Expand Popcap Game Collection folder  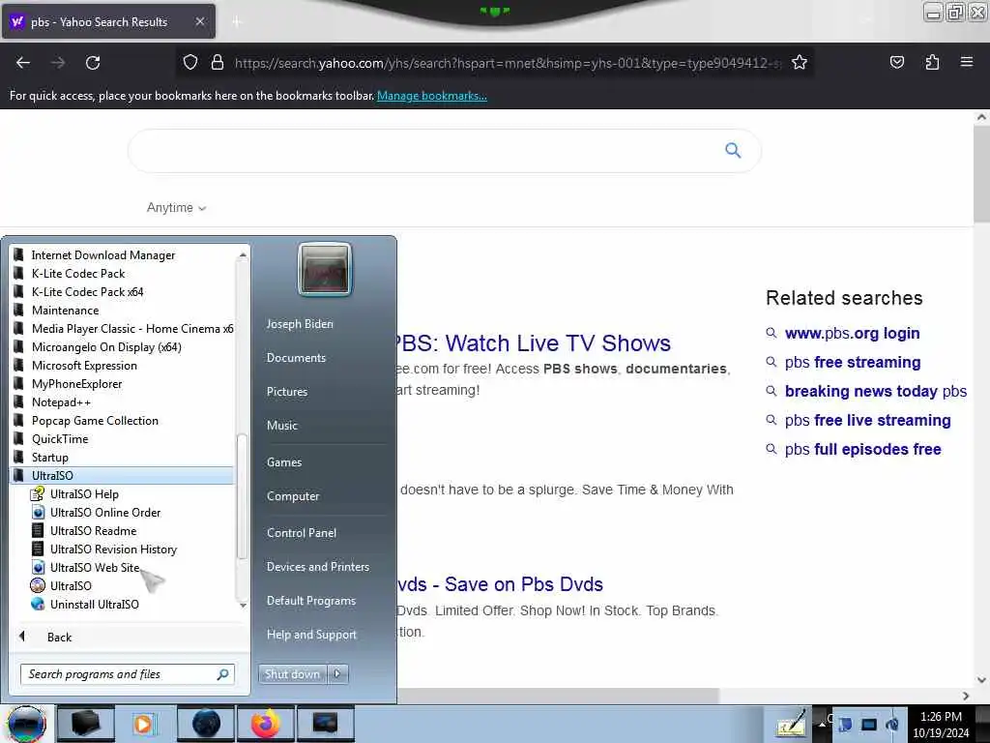pyautogui.click(x=123, y=420)
